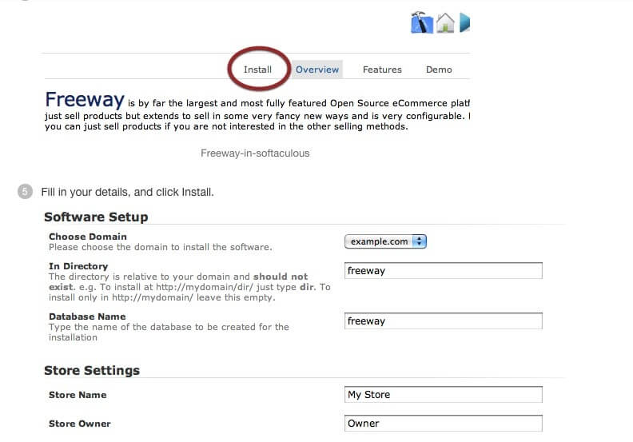Click the Store Settings heading
633x442 pixels.
pos(92,370)
